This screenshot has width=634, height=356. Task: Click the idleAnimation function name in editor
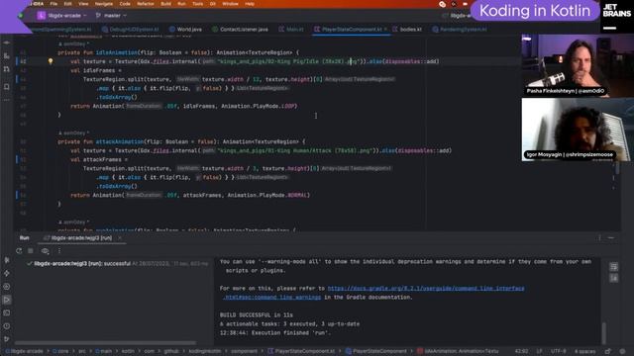pos(117,52)
